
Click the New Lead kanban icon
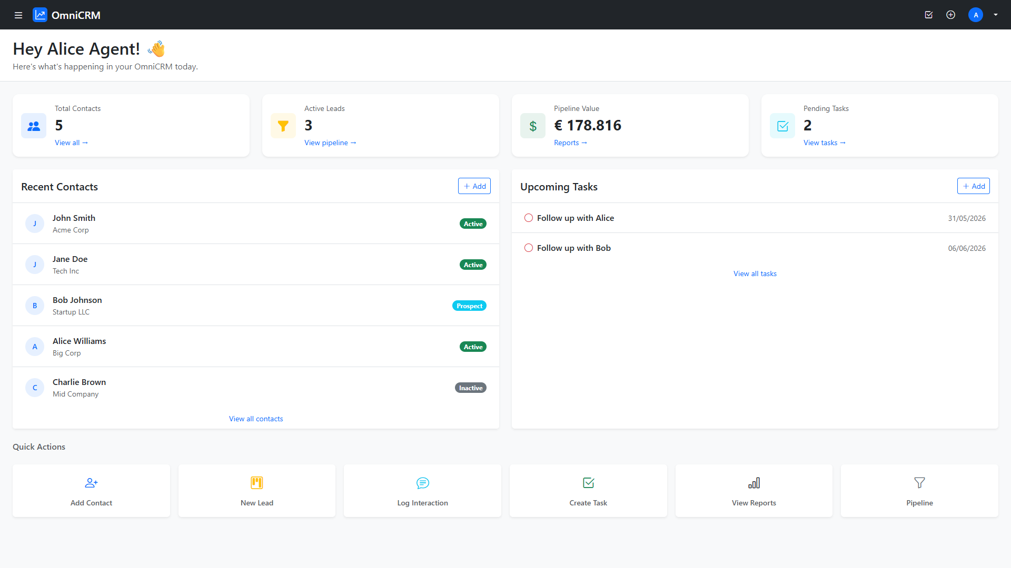(x=257, y=483)
